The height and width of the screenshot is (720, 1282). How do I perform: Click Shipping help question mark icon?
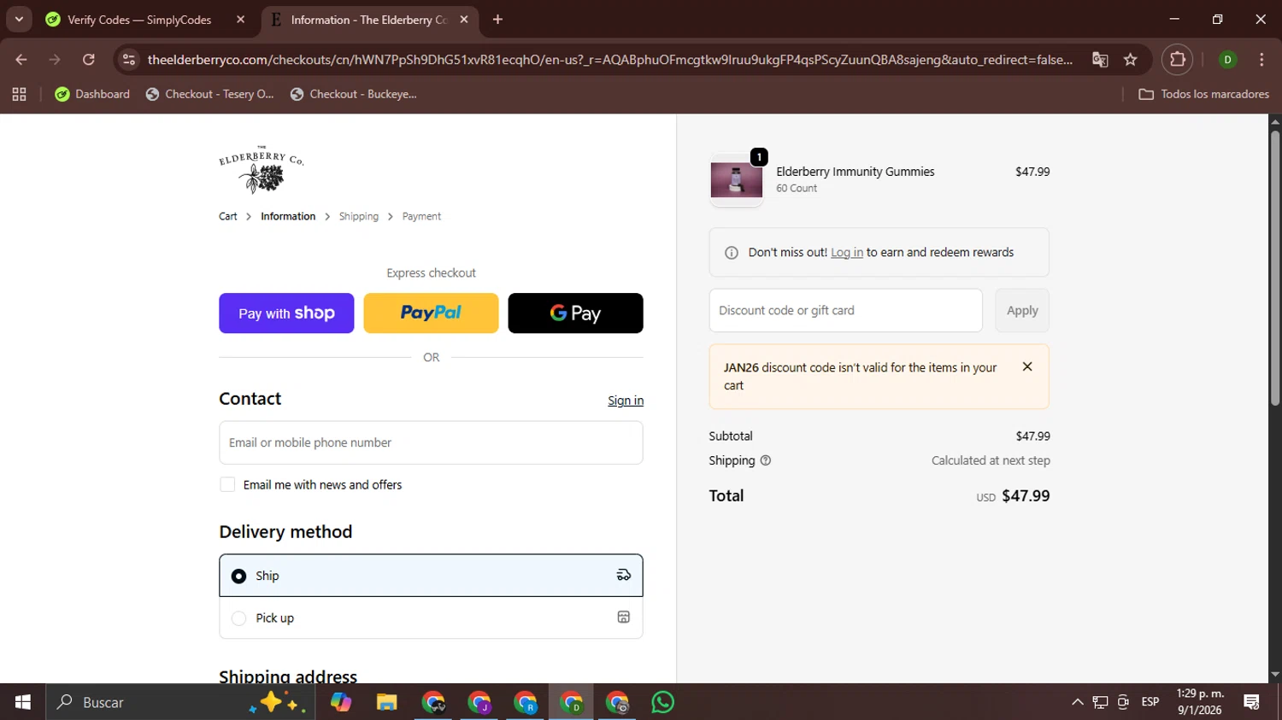click(x=766, y=460)
